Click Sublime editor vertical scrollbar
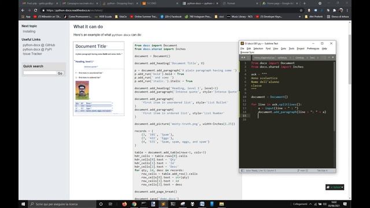 (334, 96)
